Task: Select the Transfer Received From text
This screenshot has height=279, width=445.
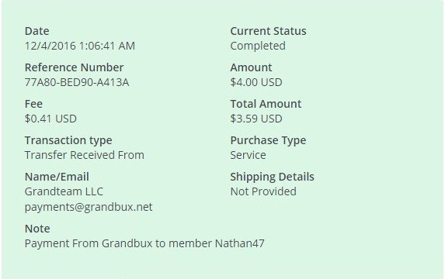Action: coord(85,155)
